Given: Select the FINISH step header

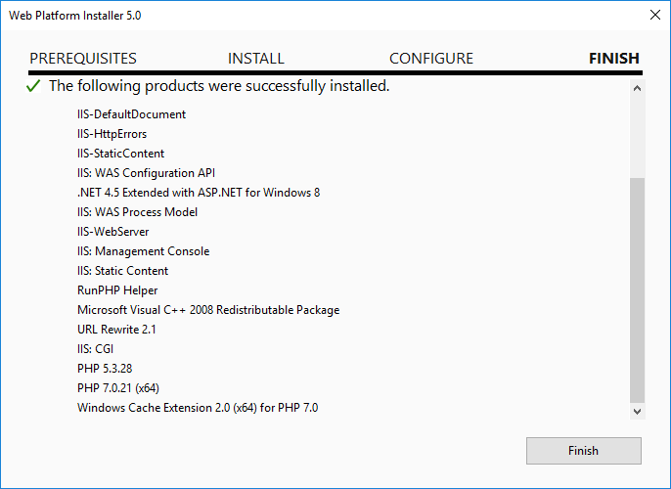Looking at the screenshot, I should [614, 58].
